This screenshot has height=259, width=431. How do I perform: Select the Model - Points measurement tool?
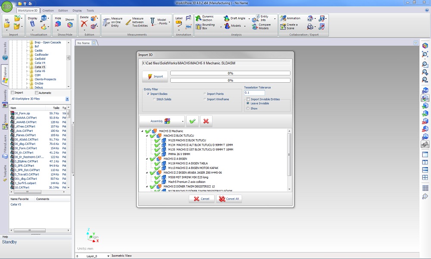click(x=159, y=22)
